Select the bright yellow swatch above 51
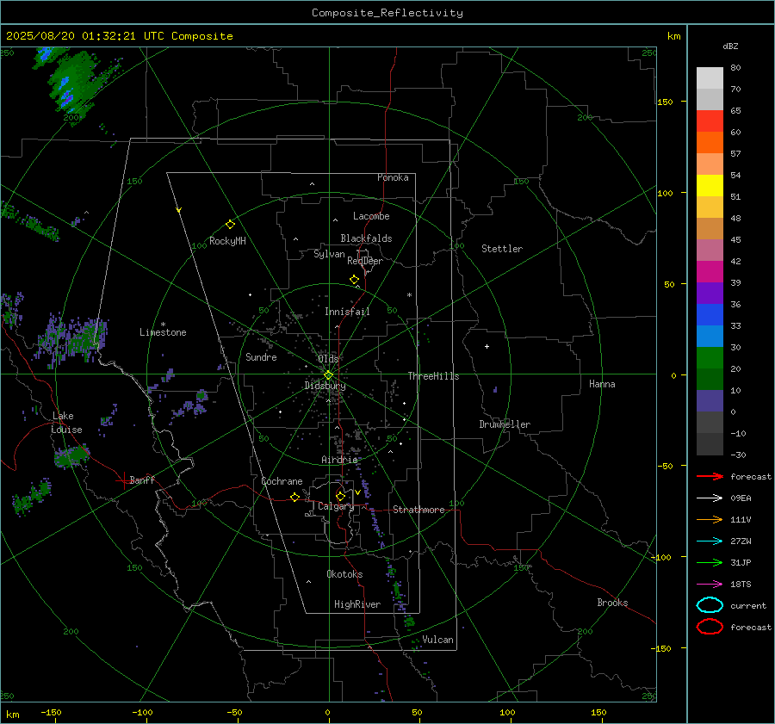Viewport: 775px width, 724px height. (710, 186)
